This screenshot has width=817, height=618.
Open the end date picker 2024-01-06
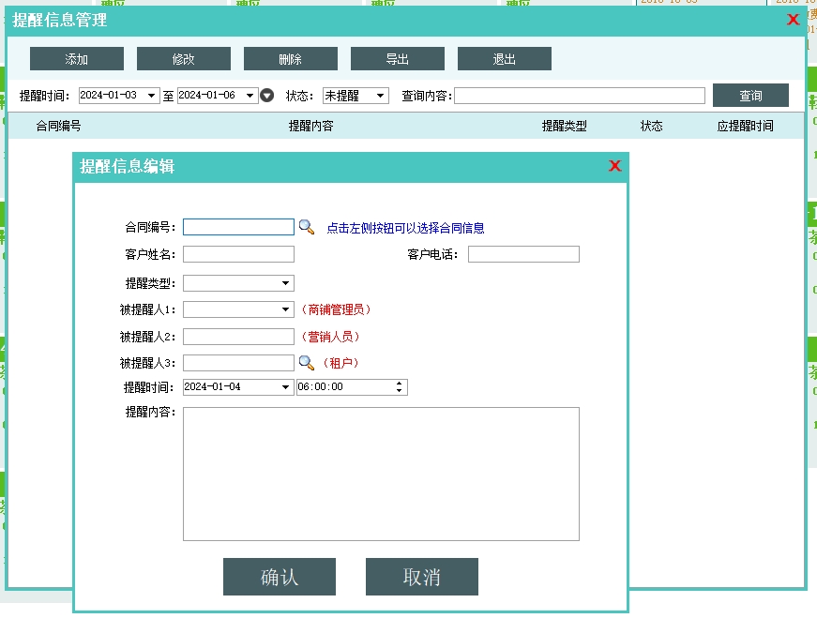click(x=250, y=96)
